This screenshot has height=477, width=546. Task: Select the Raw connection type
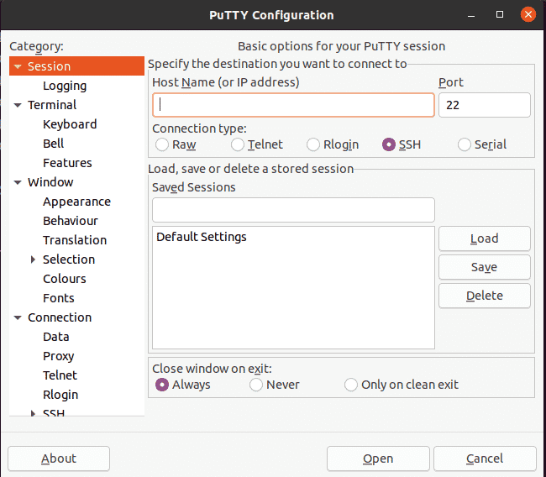[x=162, y=144]
